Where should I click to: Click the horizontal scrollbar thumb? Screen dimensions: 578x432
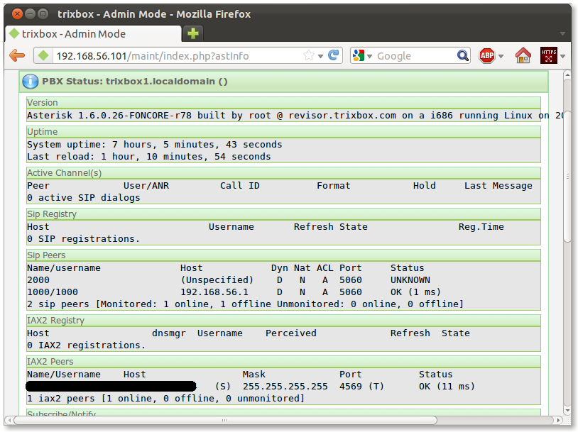tap(225, 420)
